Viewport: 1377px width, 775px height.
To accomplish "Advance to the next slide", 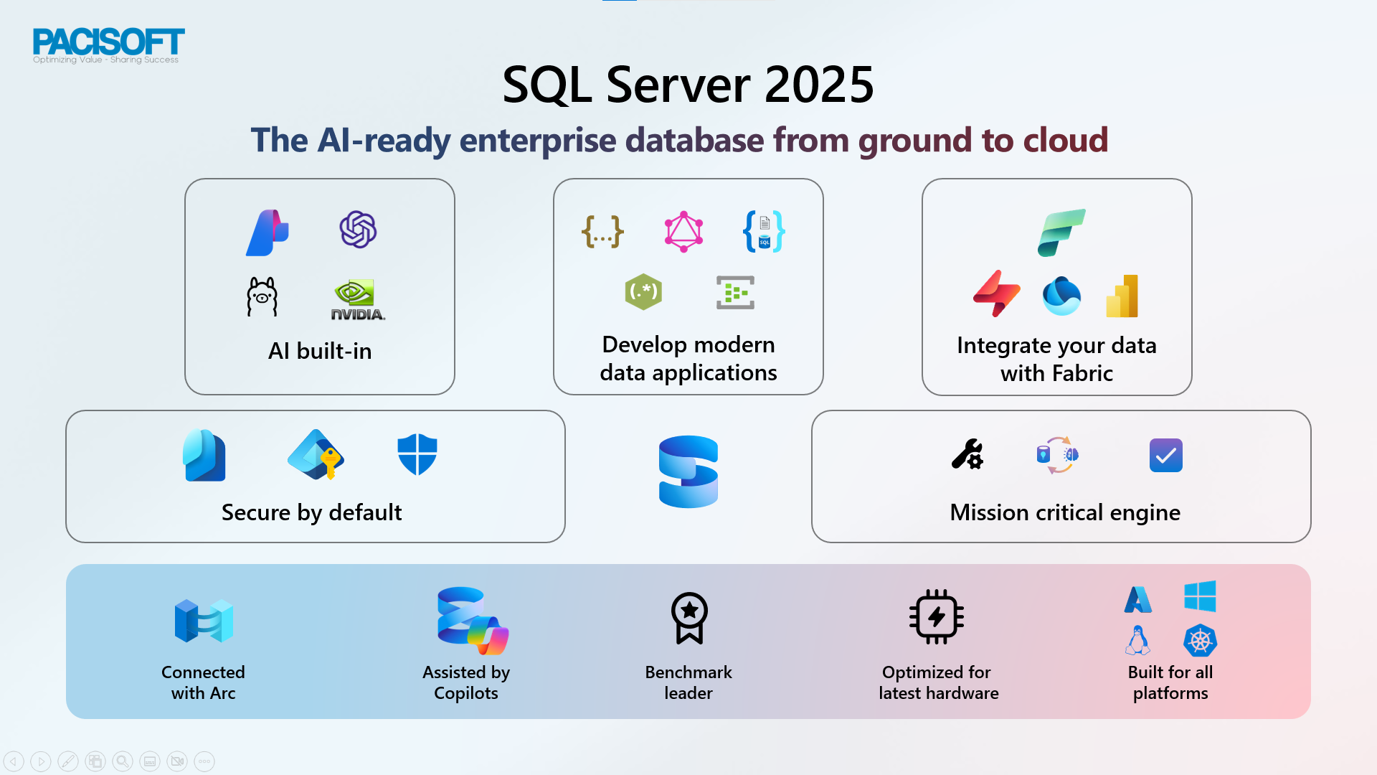I will coord(41,761).
